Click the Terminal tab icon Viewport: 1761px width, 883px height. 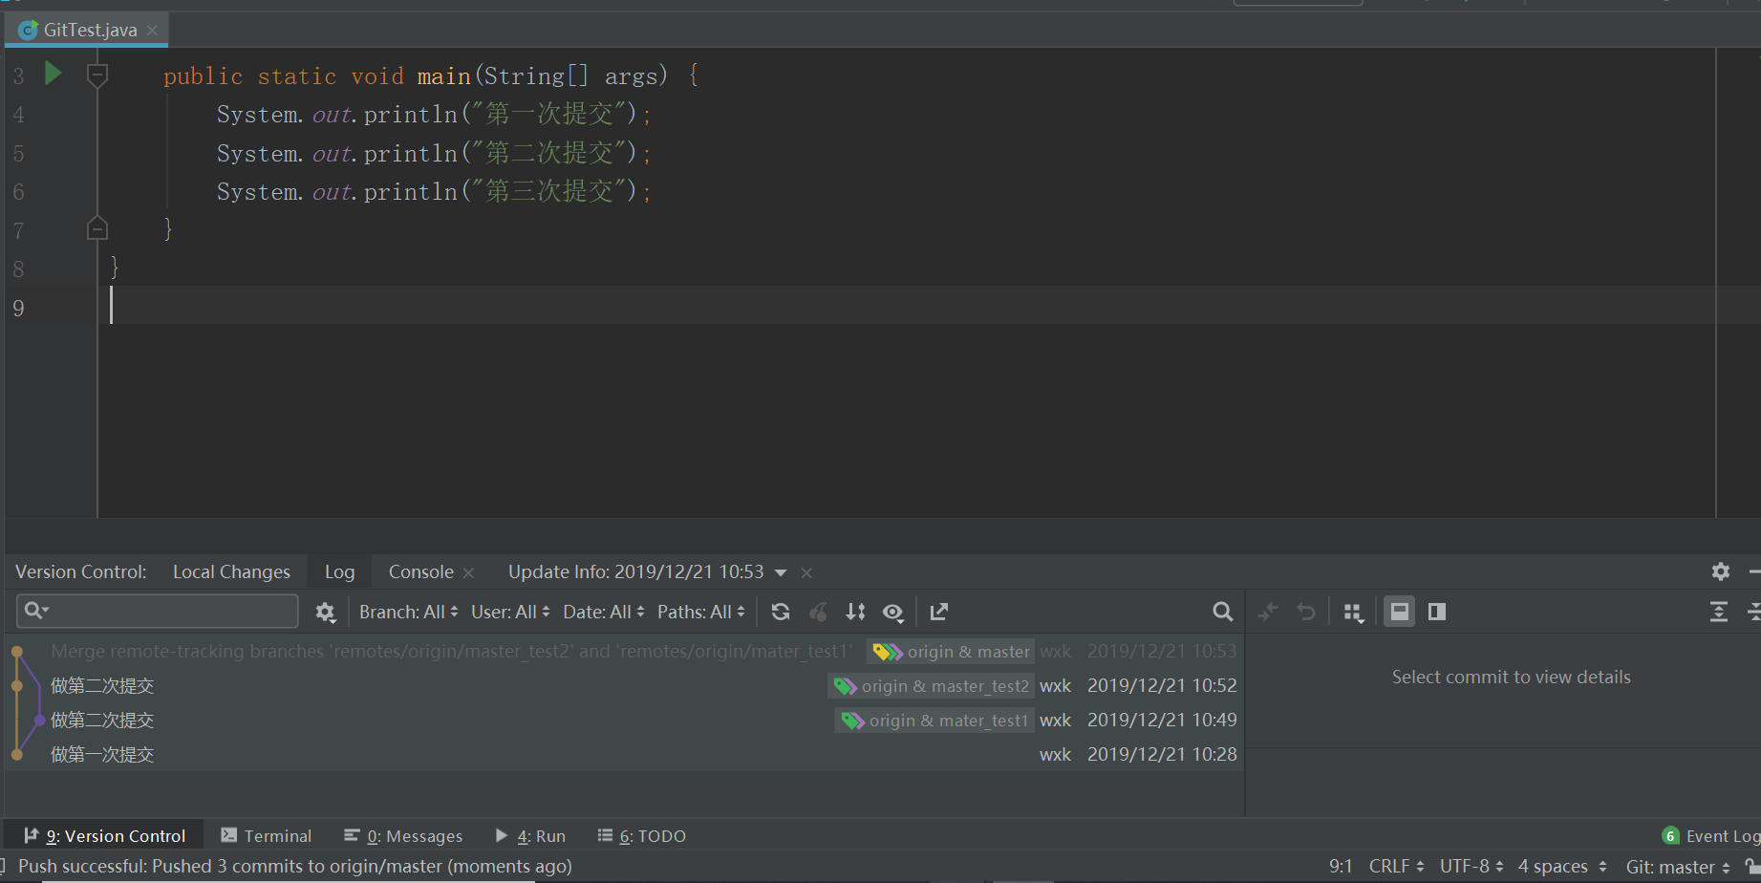point(228,835)
